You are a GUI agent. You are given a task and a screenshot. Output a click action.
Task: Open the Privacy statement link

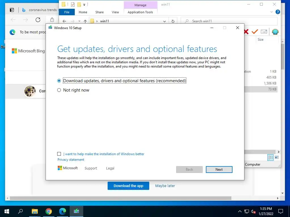71,160
